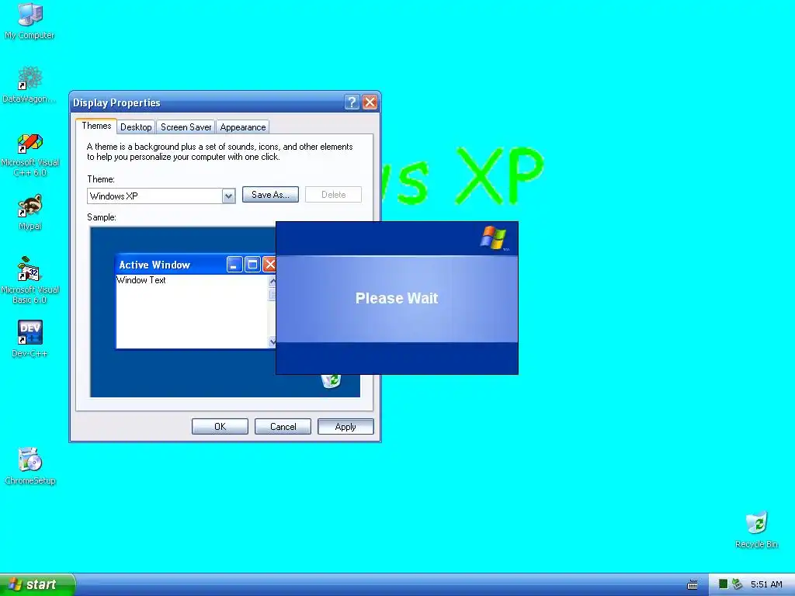Click the Recycle Bin in theme sample preview
This screenshot has height=596, width=795.
tap(331, 380)
